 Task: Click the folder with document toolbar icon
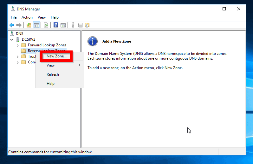(x=87, y=25)
